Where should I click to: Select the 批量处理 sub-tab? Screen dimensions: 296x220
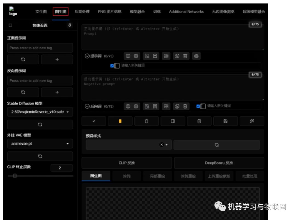[250, 176]
